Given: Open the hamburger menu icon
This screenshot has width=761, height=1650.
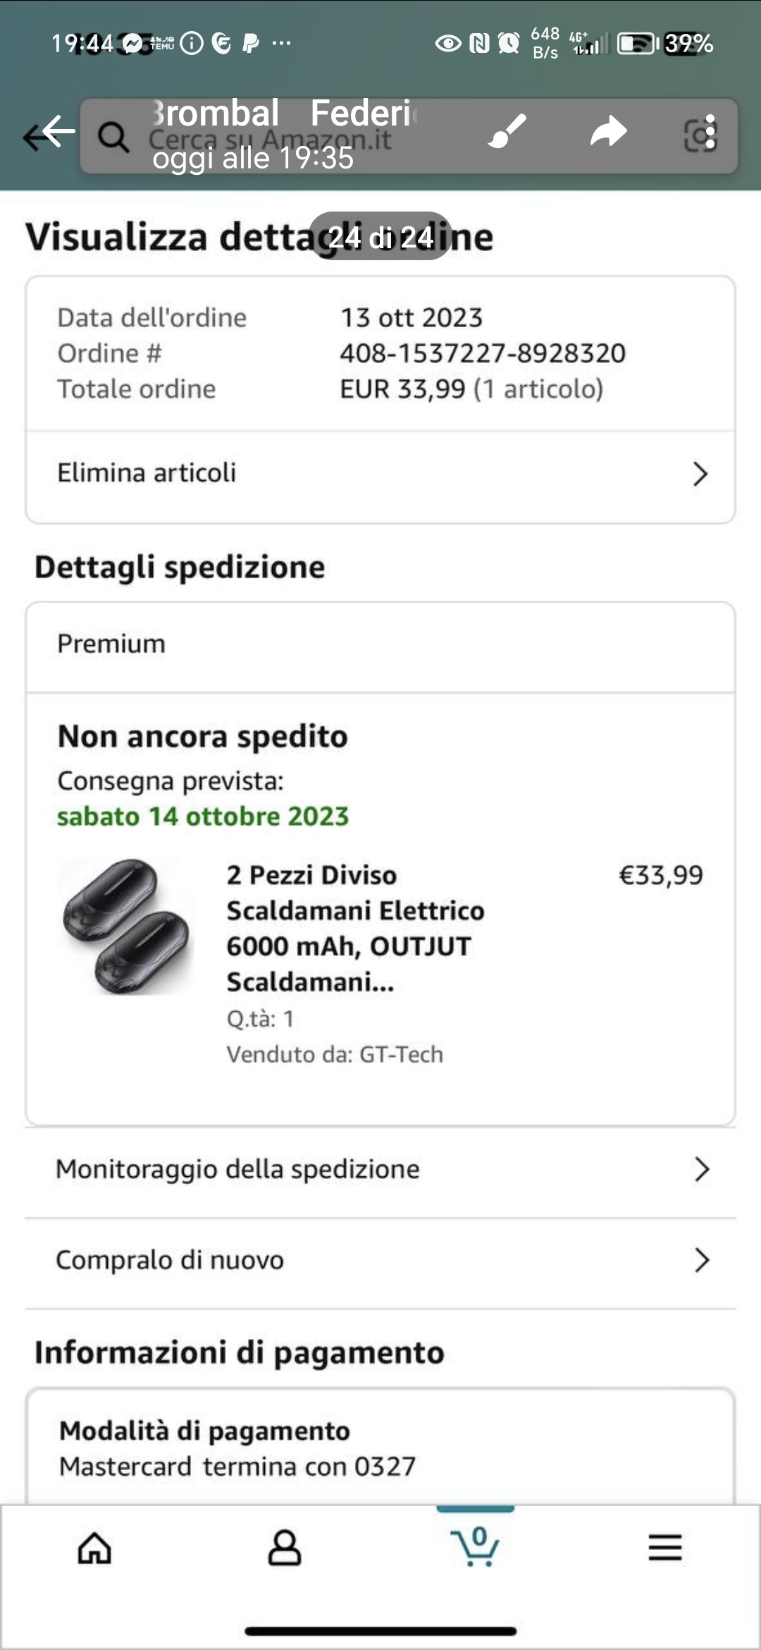Looking at the screenshot, I should point(665,1548).
